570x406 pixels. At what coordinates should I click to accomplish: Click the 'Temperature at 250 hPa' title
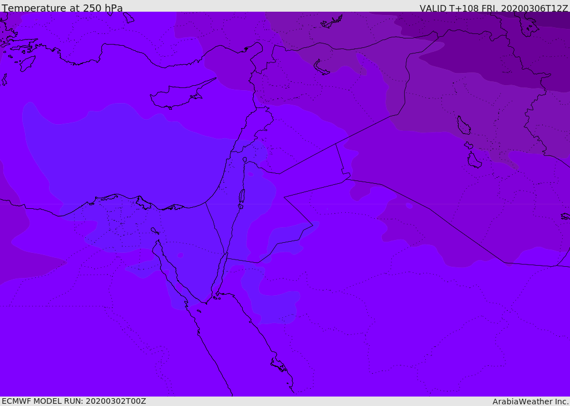62,8
